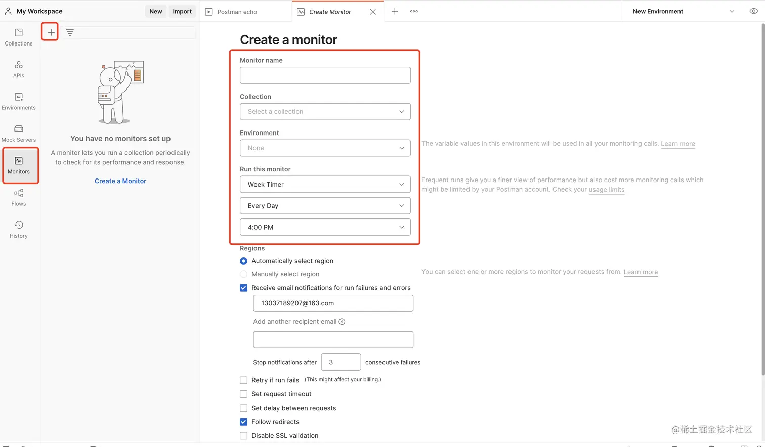765x447 pixels.
Task: Open the Week Timer frequency dropdown
Action: tap(325, 185)
